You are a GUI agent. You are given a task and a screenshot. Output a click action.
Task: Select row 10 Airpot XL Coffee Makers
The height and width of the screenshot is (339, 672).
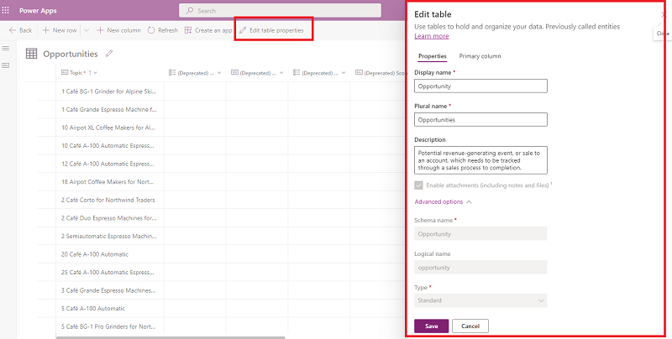(x=109, y=128)
